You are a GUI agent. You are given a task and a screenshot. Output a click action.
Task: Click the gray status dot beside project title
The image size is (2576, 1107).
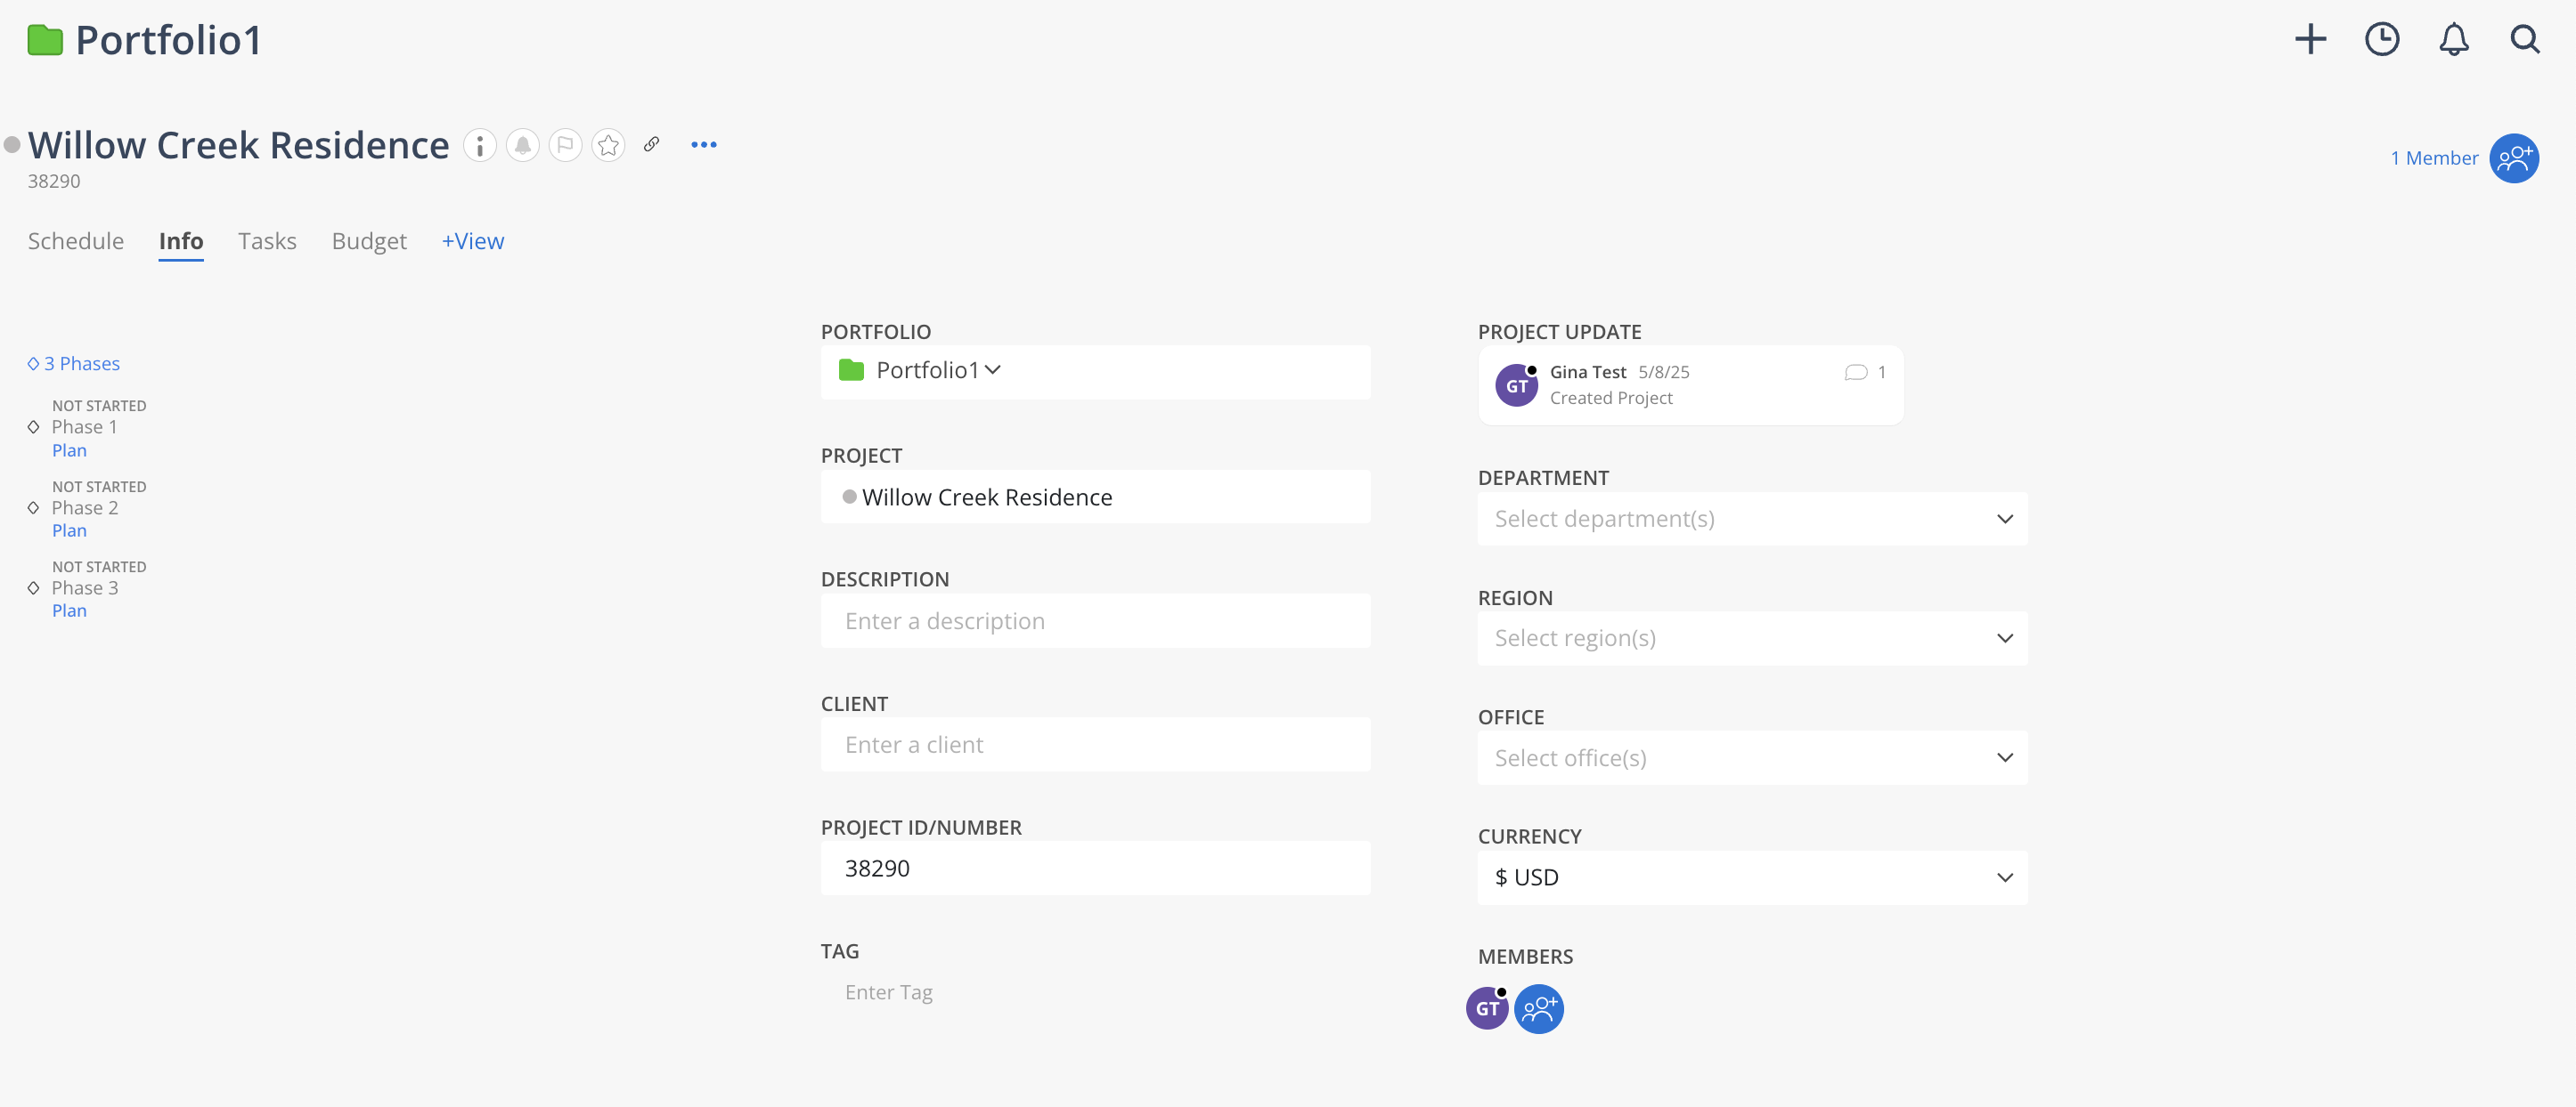[12, 146]
